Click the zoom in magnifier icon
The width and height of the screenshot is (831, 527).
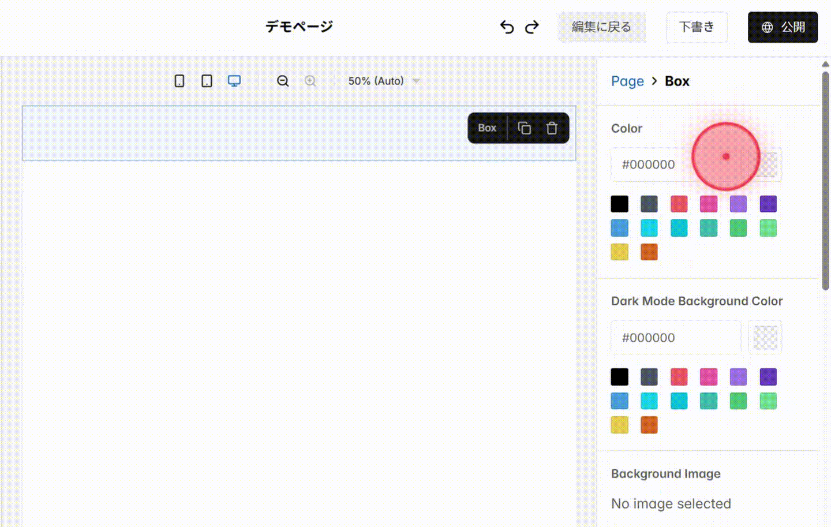310,81
